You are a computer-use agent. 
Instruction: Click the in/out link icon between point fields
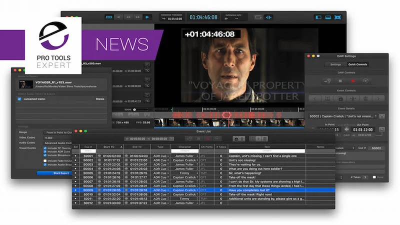346,129
